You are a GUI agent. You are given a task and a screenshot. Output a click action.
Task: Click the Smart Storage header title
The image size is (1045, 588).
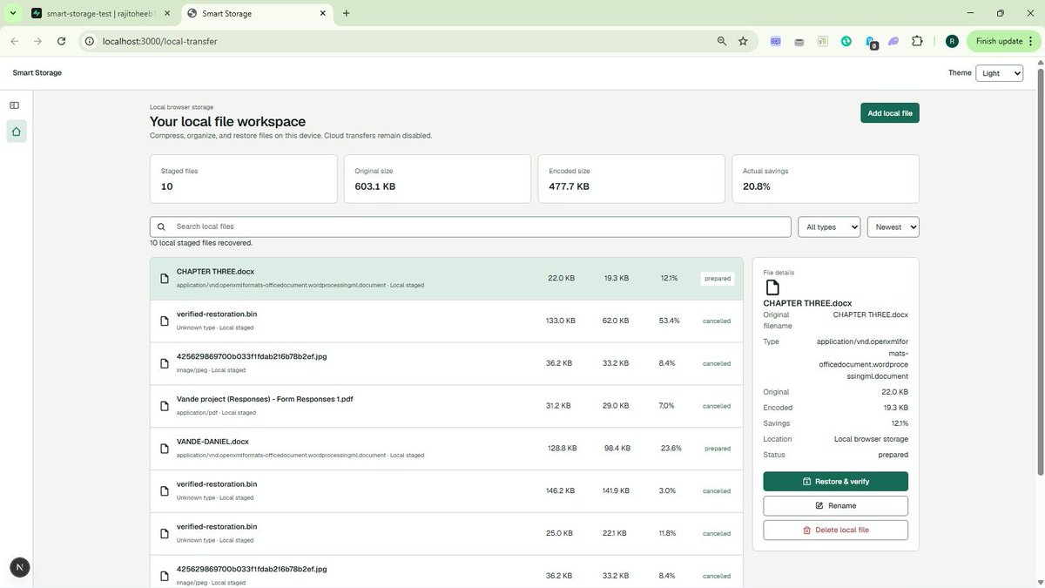tap(37, 72)
